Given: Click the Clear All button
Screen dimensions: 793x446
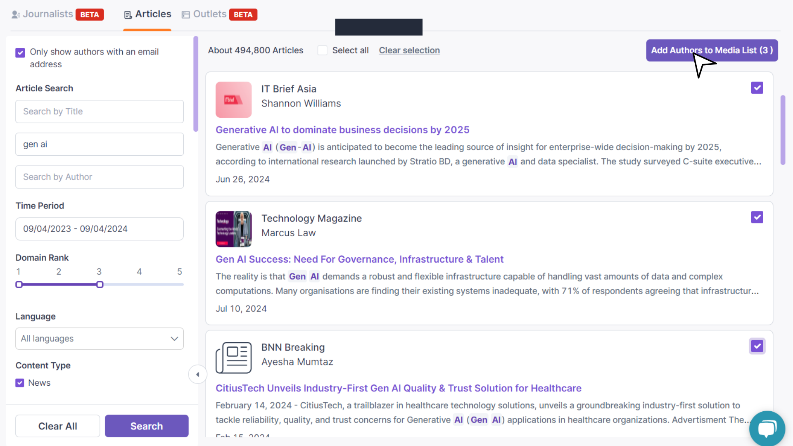Looking at the screenshot, I should (58, 426).
